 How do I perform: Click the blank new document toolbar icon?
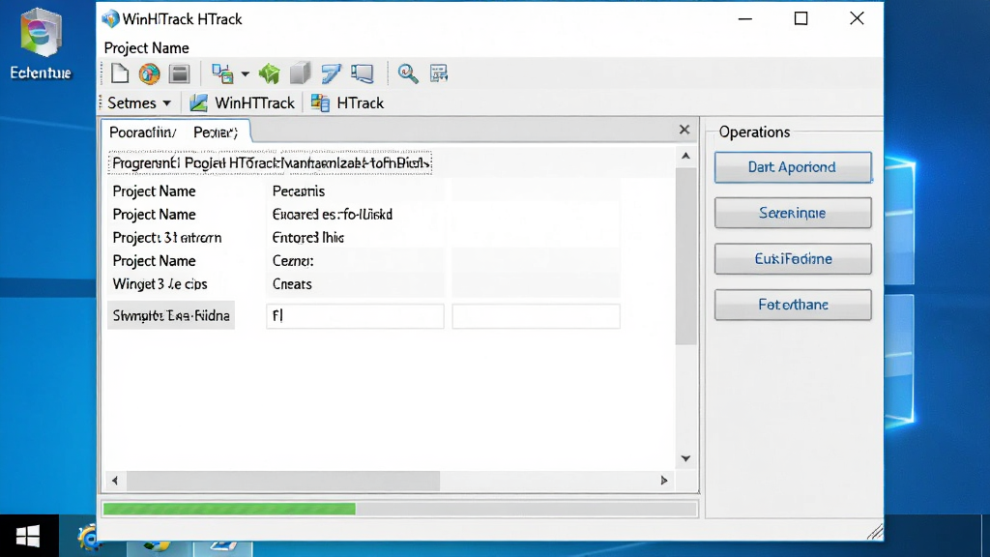click(120, 73)
